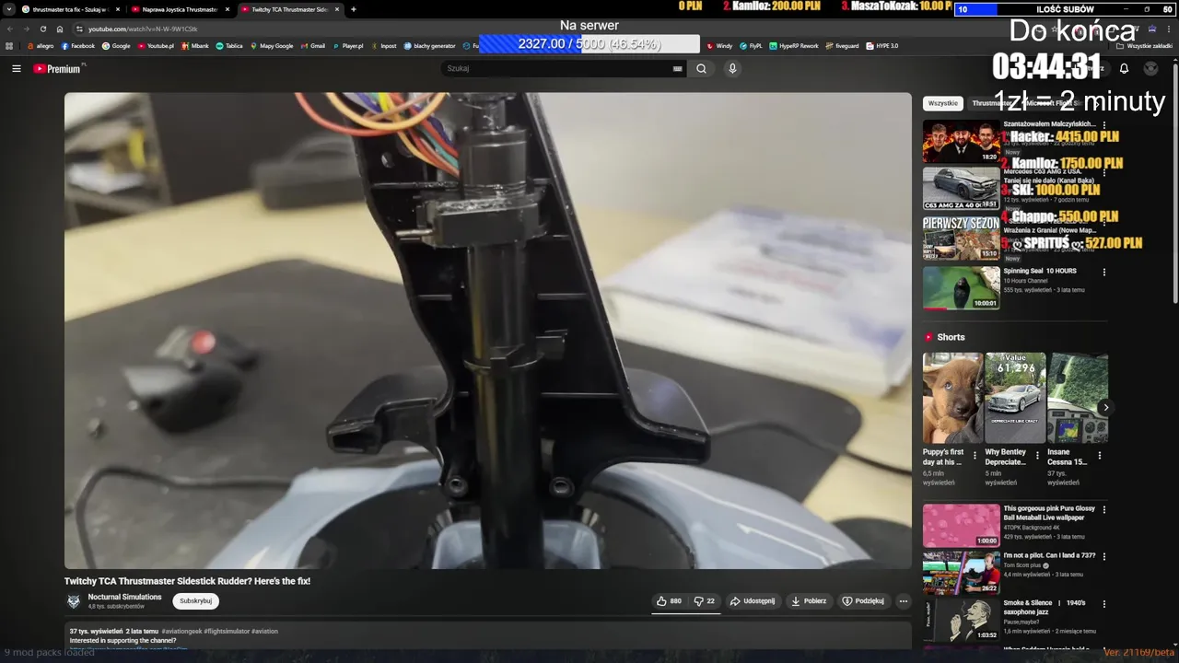Open Smoke & Silence saxophone jazz video

(961, 620)
